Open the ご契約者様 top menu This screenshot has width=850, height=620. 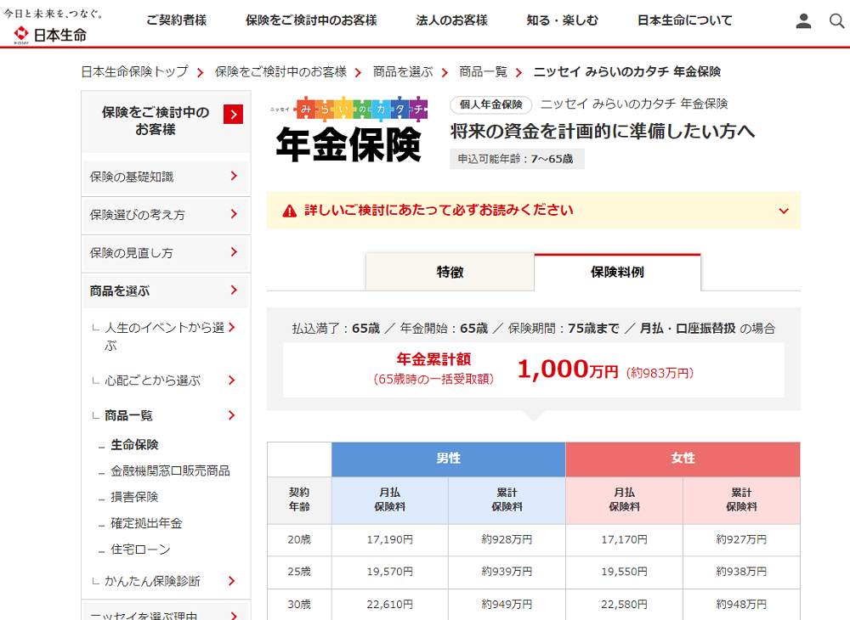(177, 20)
